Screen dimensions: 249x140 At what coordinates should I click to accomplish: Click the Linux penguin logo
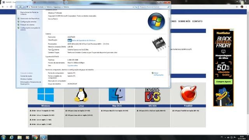pos(81,95)
